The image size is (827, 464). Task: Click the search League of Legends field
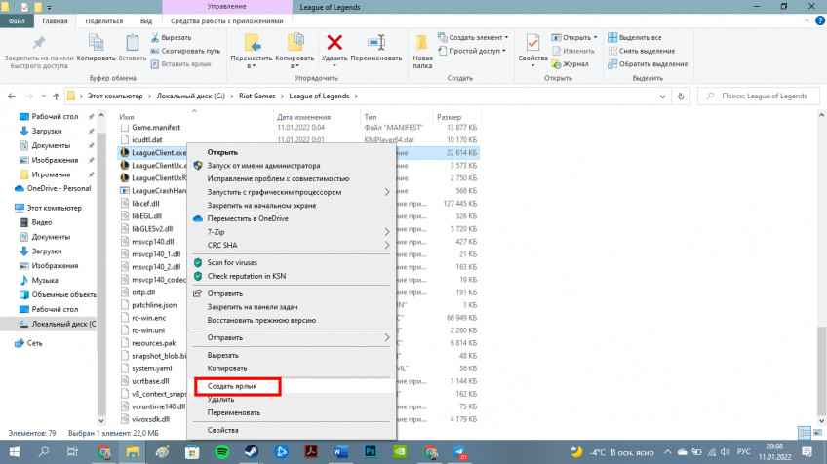[x=759, y=96]
